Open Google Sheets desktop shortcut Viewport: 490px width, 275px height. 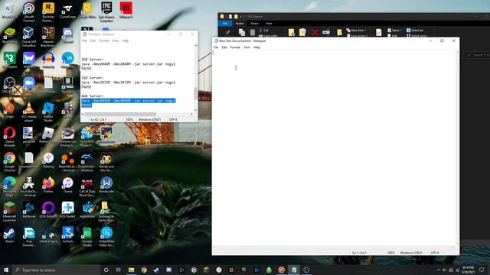[87, 236]
